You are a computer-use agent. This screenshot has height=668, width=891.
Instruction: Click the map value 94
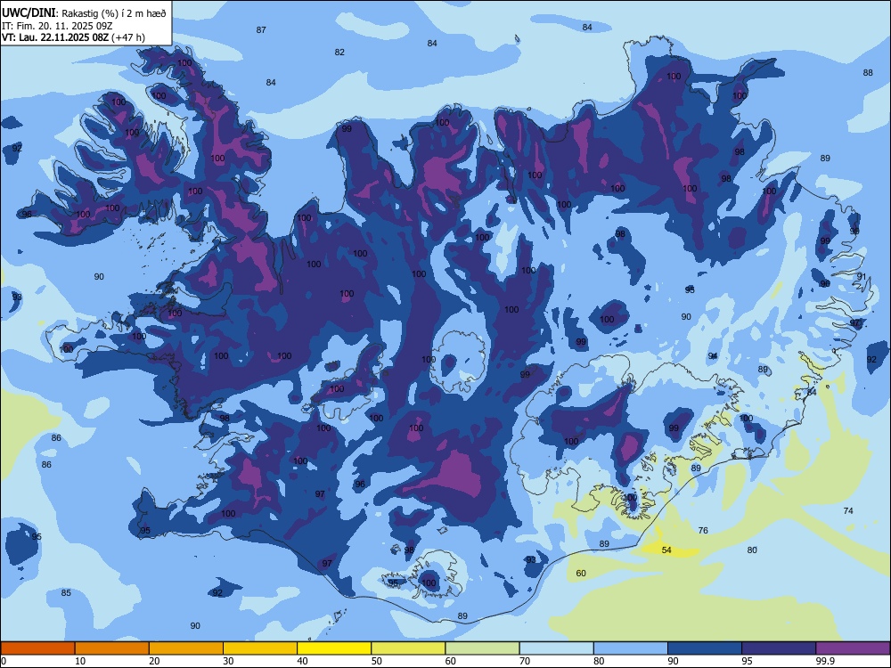click(713, 355)
